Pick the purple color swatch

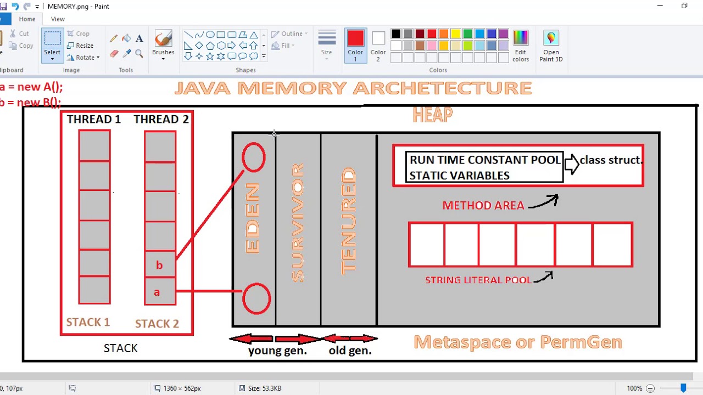pos(504,34)
